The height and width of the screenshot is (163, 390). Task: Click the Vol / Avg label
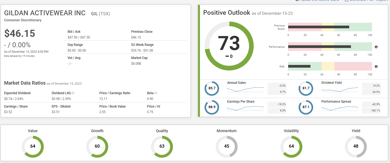[74, 58]
